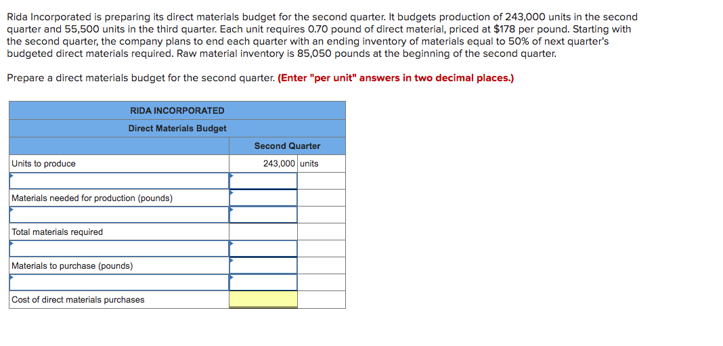Click the 'Direct Materials Budget' table heading
This screenshot has height=346, width=723.
[177, 129]
